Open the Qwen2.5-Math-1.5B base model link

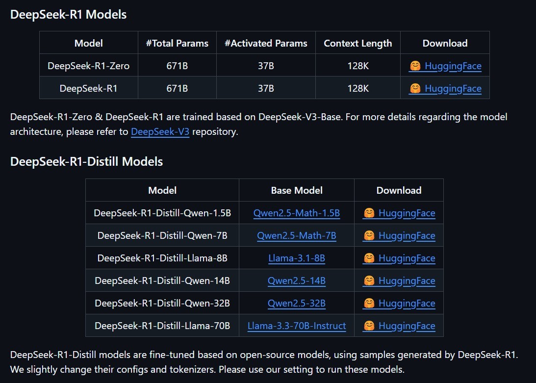pos(296,213)
